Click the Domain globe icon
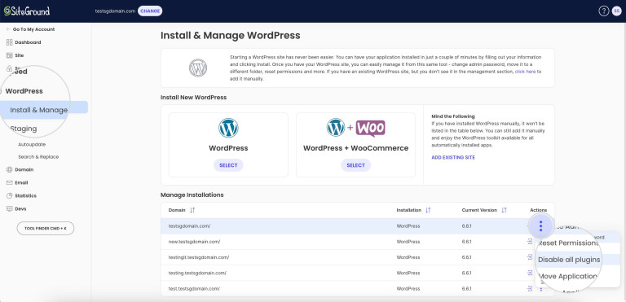626x302 pixels. click(10, 169)
